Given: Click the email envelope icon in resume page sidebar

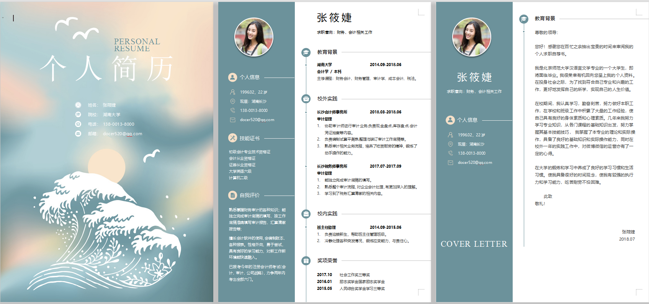Looking at the screenshot, I should [232, 120].
